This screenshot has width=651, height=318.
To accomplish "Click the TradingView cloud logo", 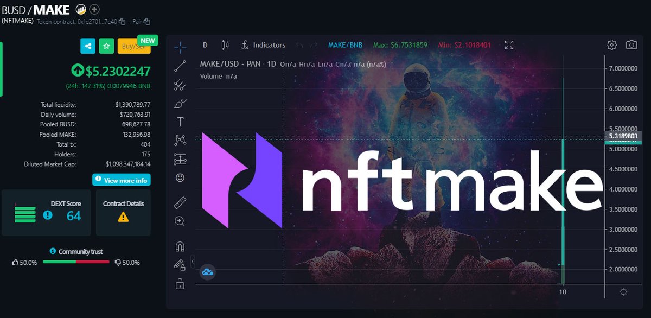I will [x=207, y=271].
